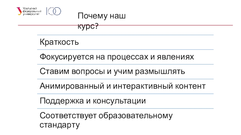Click the word "стандарту" on the last line
Screen dimensions: 241x135
coord(60,124)
